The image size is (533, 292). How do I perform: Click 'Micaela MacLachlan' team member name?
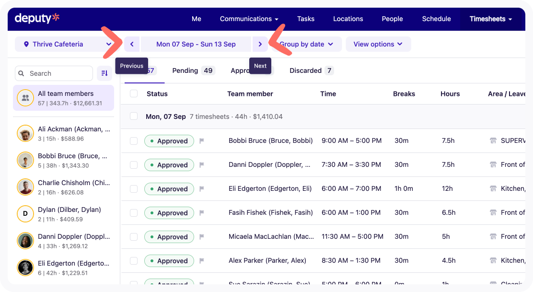pyautogui.click(x=271, y=236)
